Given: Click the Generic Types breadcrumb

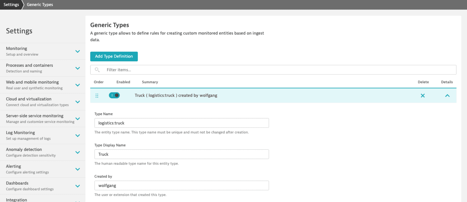Looking at the screenshot, I should click(x=40, y=5).
